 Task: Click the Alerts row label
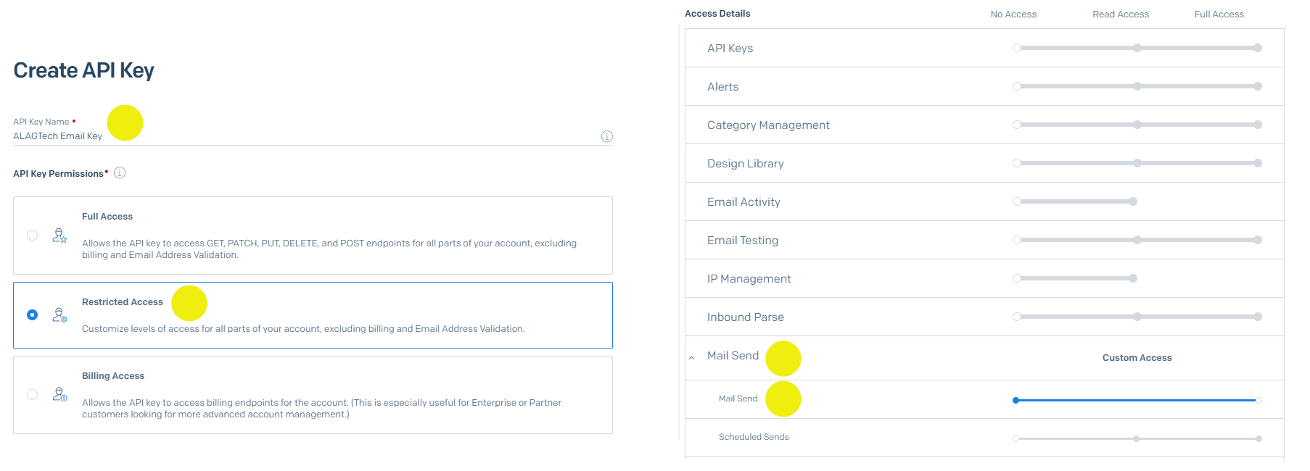tap(723, 87)
